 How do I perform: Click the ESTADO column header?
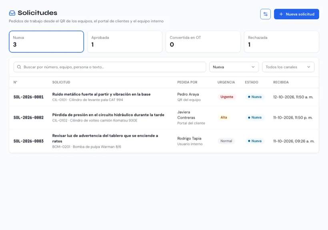[x=252, y=82]
